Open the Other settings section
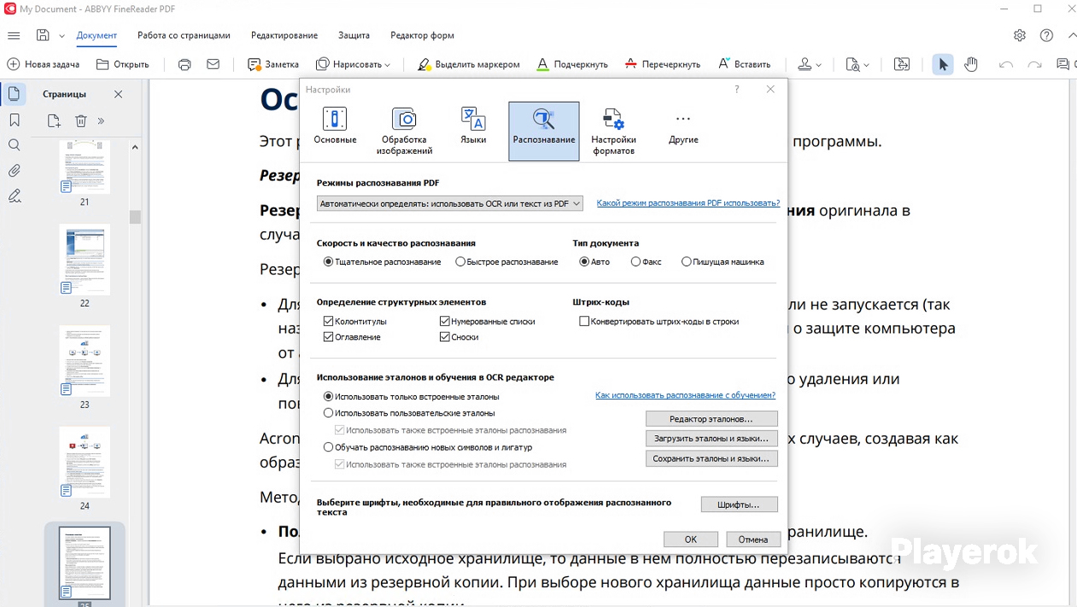Screen dimensions: 1077x607 point(683,126)
